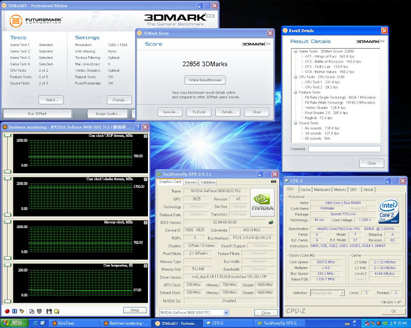The height and width of the screenshot is (328, 411).
Task: Click the Intel Core 2 Duo logo in CPU-Z
Action: point(389,211)
